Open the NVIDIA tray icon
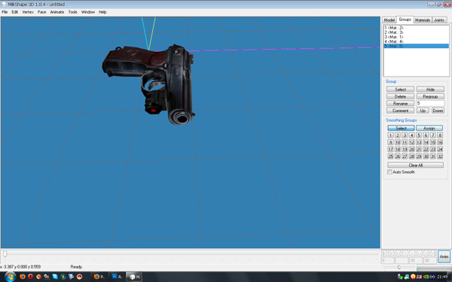The width and height of the screenshot is (452, 282). 426,277
